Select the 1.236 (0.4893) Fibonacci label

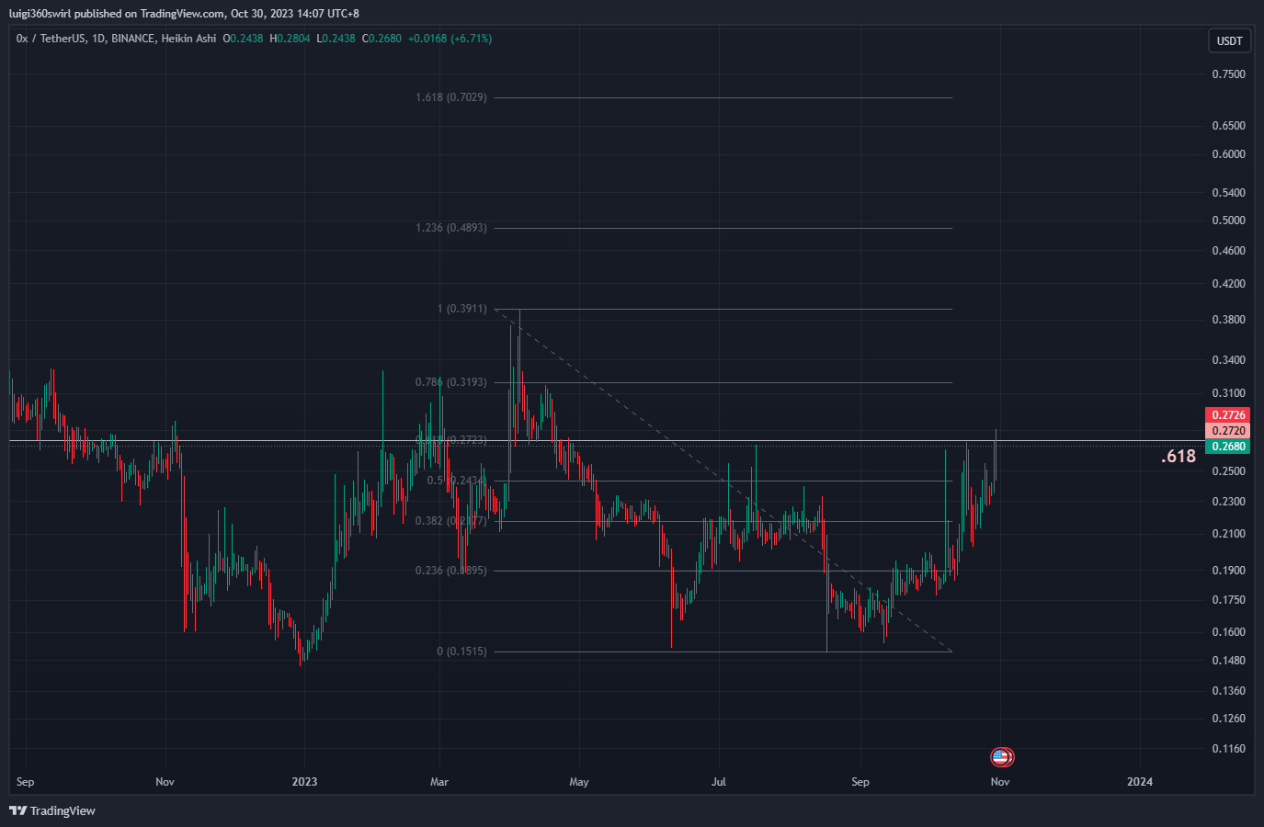point(451,228)
